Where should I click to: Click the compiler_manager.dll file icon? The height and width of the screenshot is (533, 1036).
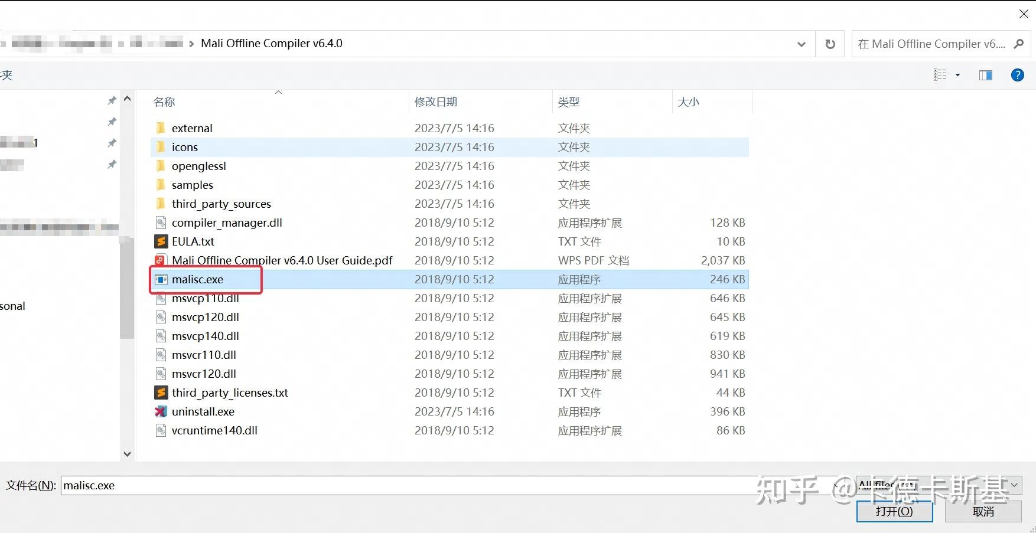coord(161,223)
